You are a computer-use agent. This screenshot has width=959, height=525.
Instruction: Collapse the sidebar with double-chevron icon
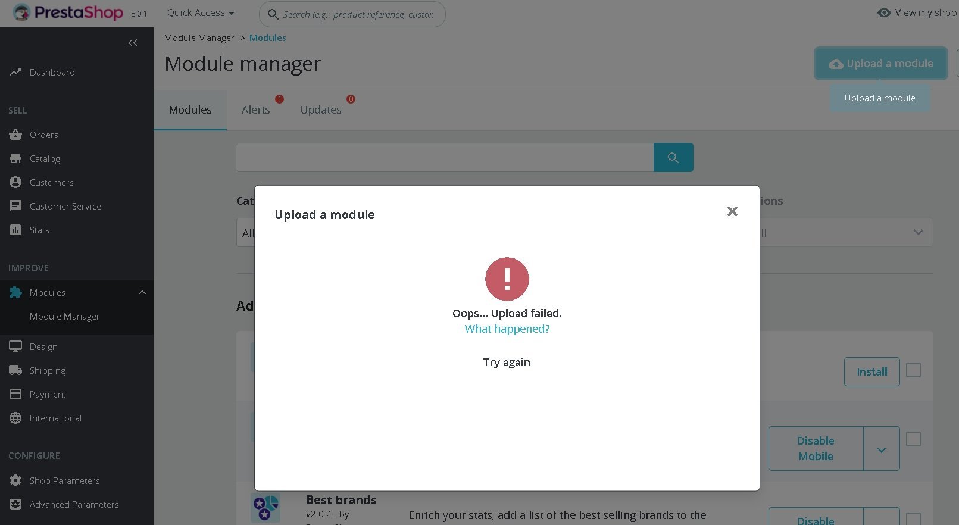tap(133, 43)
